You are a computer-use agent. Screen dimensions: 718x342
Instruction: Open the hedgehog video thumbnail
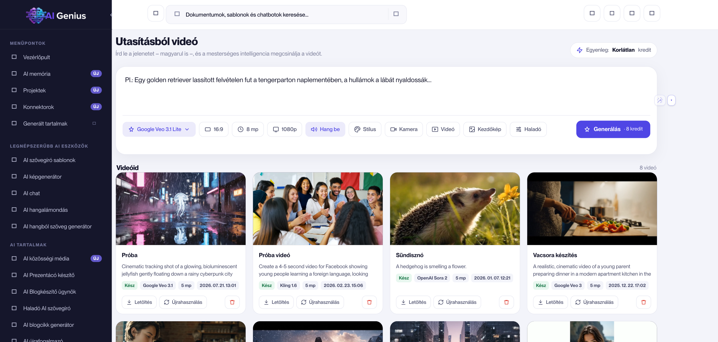pyautogui.click(x=455, y=209)
